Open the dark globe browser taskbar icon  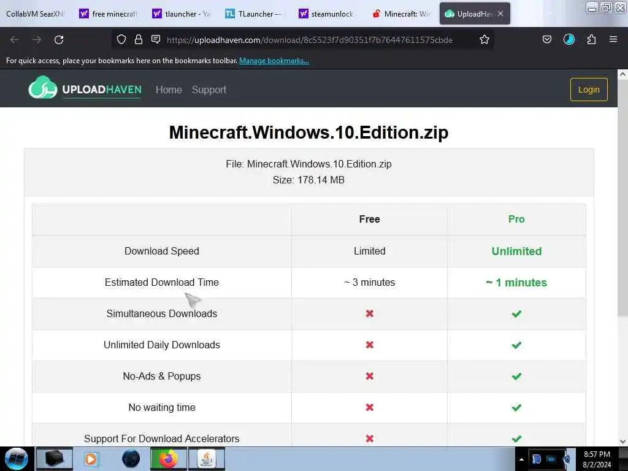pos(131,459)
